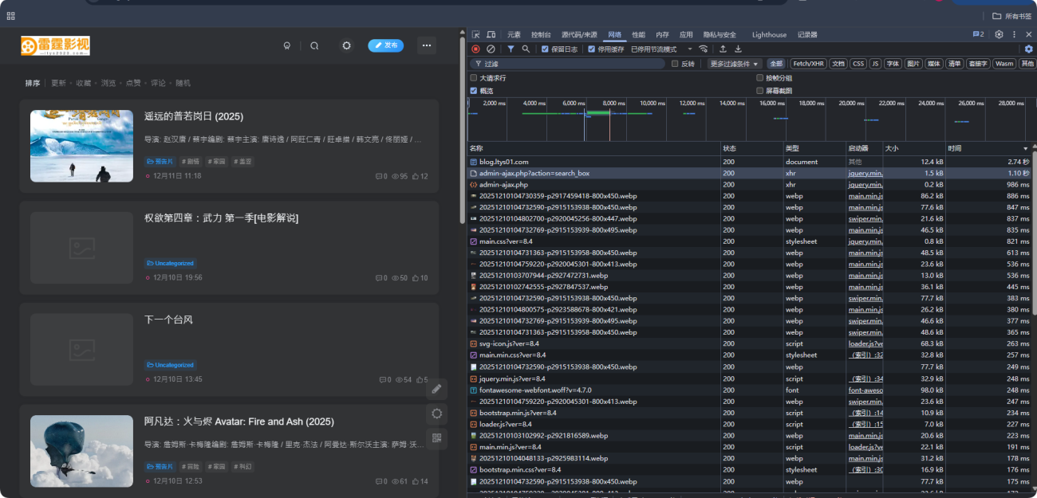Click the import HAR upload icon

click(x=724, y=49)
